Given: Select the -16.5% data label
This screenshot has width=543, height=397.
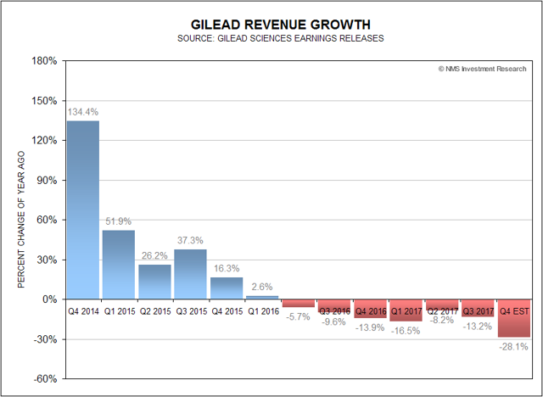Looking at the screenshot, I should tap(406, 331).
